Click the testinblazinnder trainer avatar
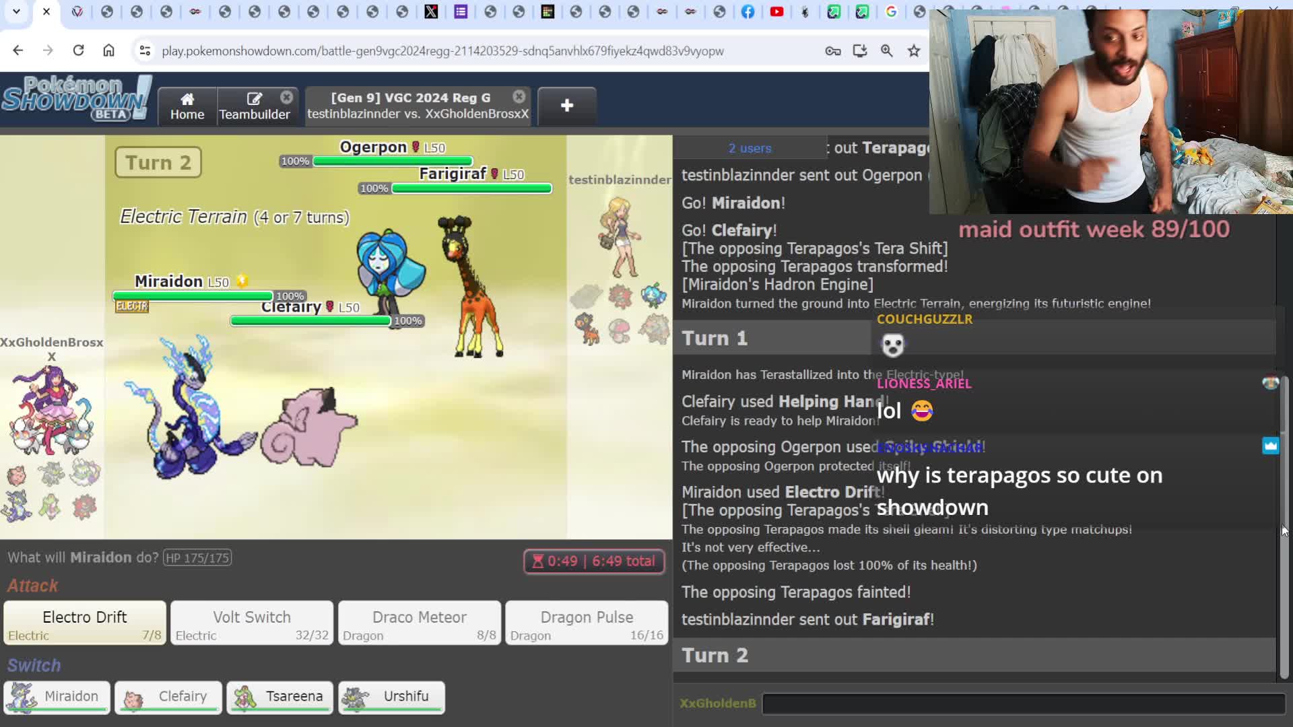1293x727 pixels. 620,237
